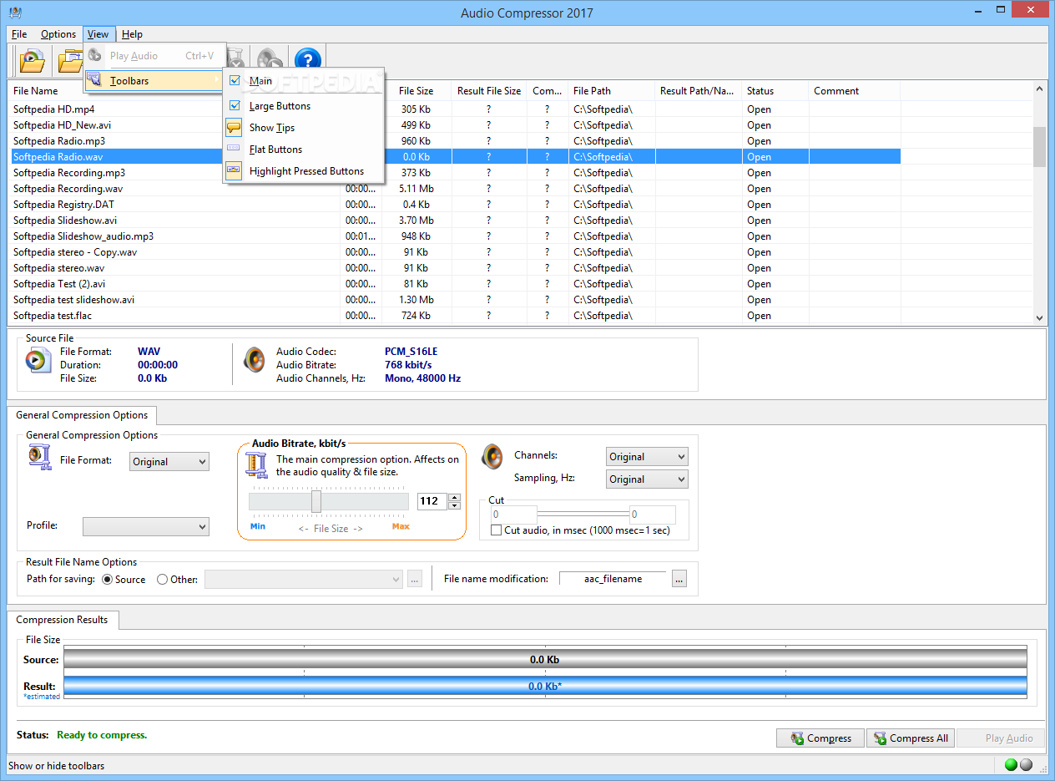
Task: Click the Cut start time field
Action: tap(513, 515)
